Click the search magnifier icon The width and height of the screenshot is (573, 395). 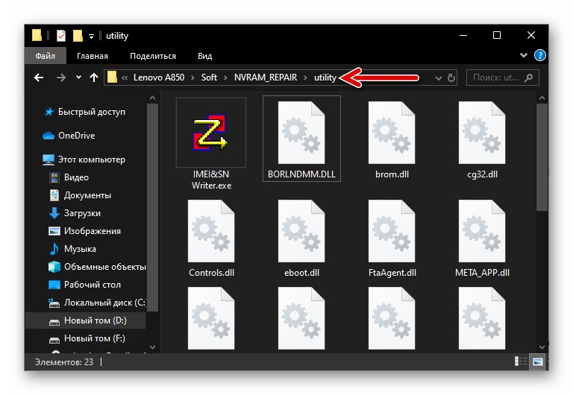[x=528, y=78]
